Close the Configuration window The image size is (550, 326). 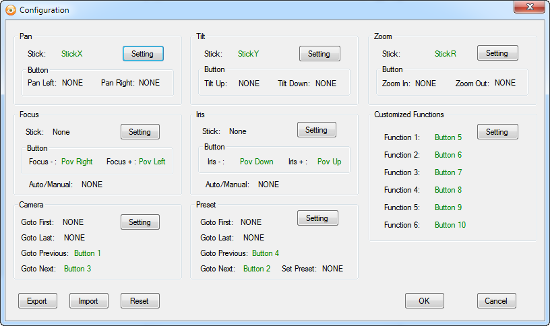(529, 7)
